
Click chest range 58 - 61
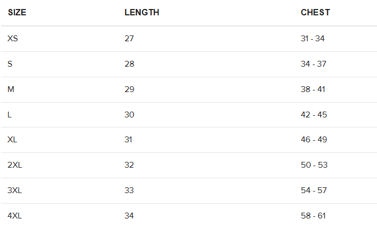click(x=313, y=216)
